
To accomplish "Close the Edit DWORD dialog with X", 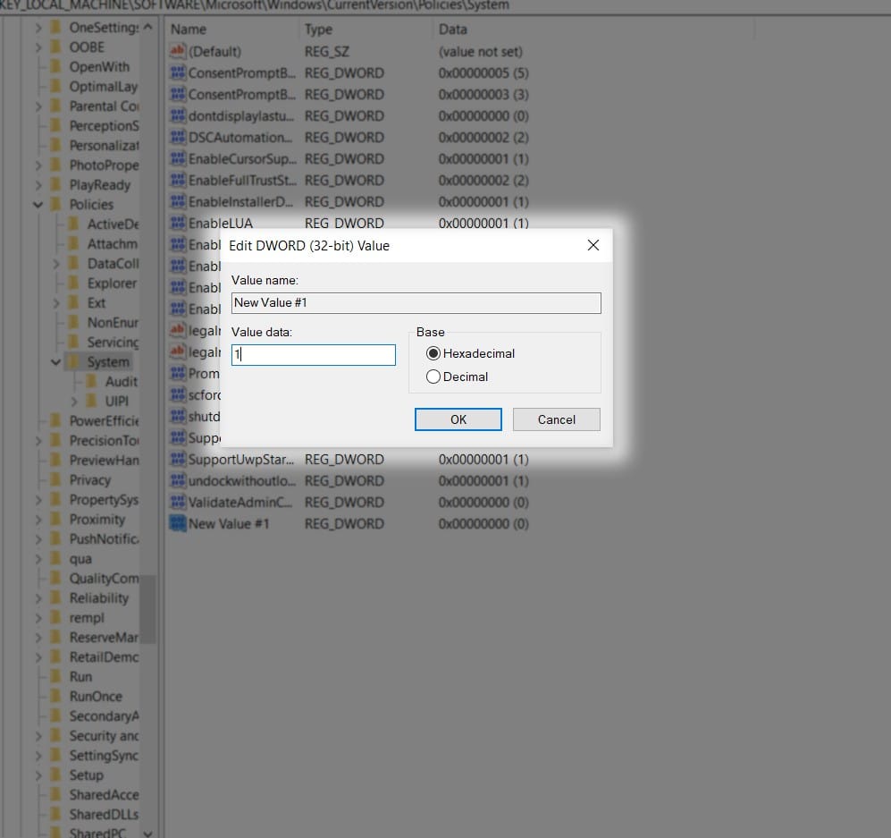I will click(593, 245).
